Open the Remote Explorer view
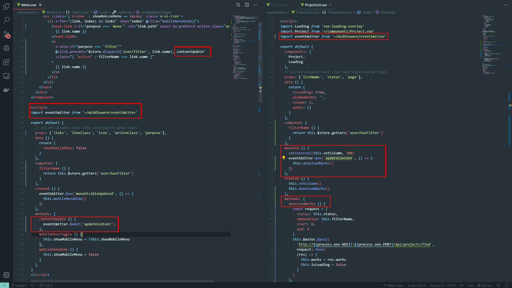Image resolution: width=512 pixels, height=288 pixels. [6, 76]
